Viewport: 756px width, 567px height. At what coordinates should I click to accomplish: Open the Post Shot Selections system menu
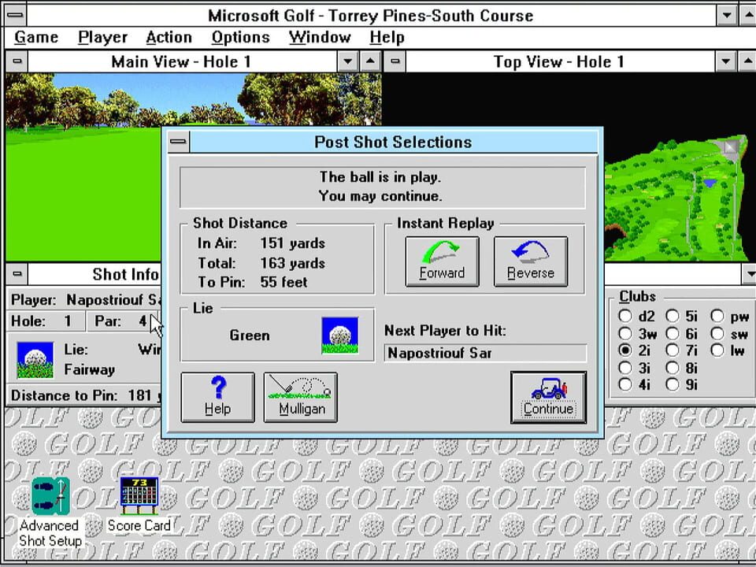[x=179, y=142]
